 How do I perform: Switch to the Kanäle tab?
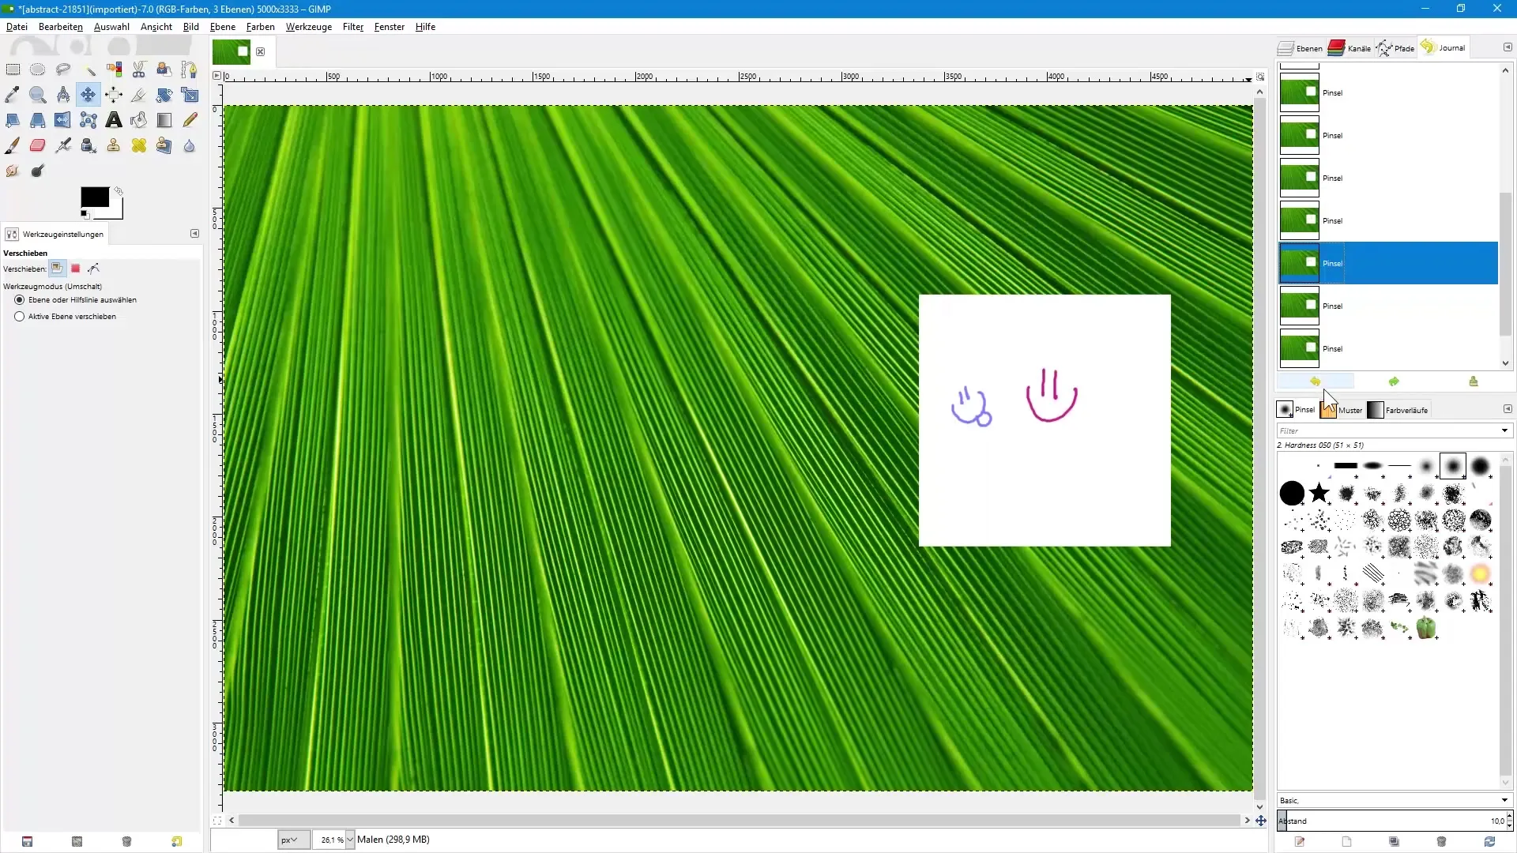point(1349,48)
